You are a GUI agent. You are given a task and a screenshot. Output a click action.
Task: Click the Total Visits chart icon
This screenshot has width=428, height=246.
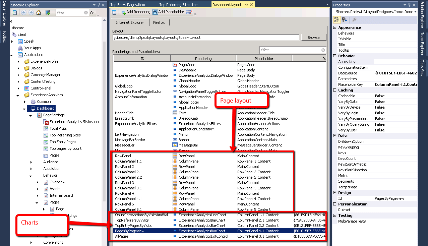[46, 128]
